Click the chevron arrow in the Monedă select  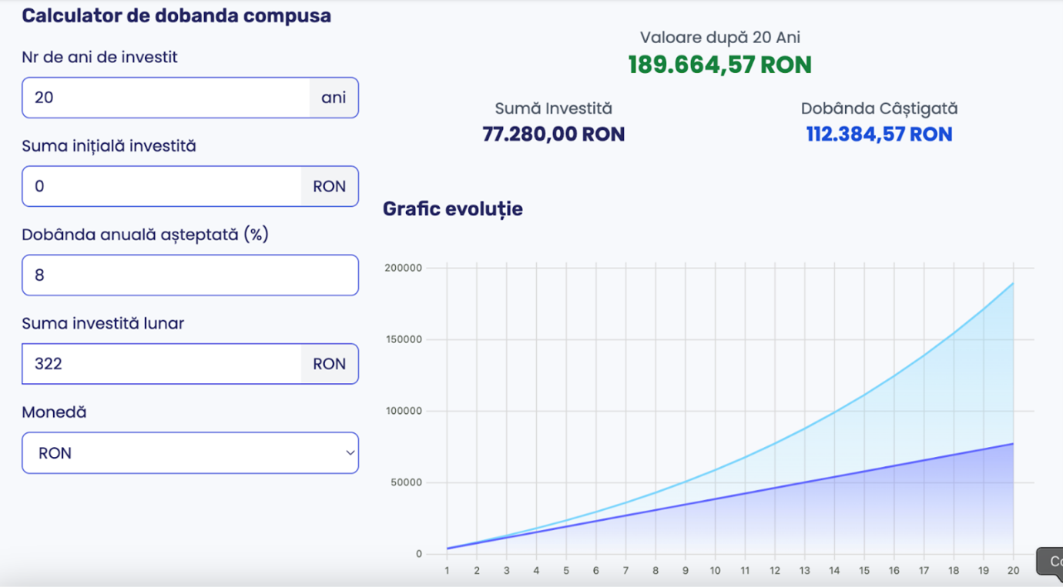[x=350, y=453]
